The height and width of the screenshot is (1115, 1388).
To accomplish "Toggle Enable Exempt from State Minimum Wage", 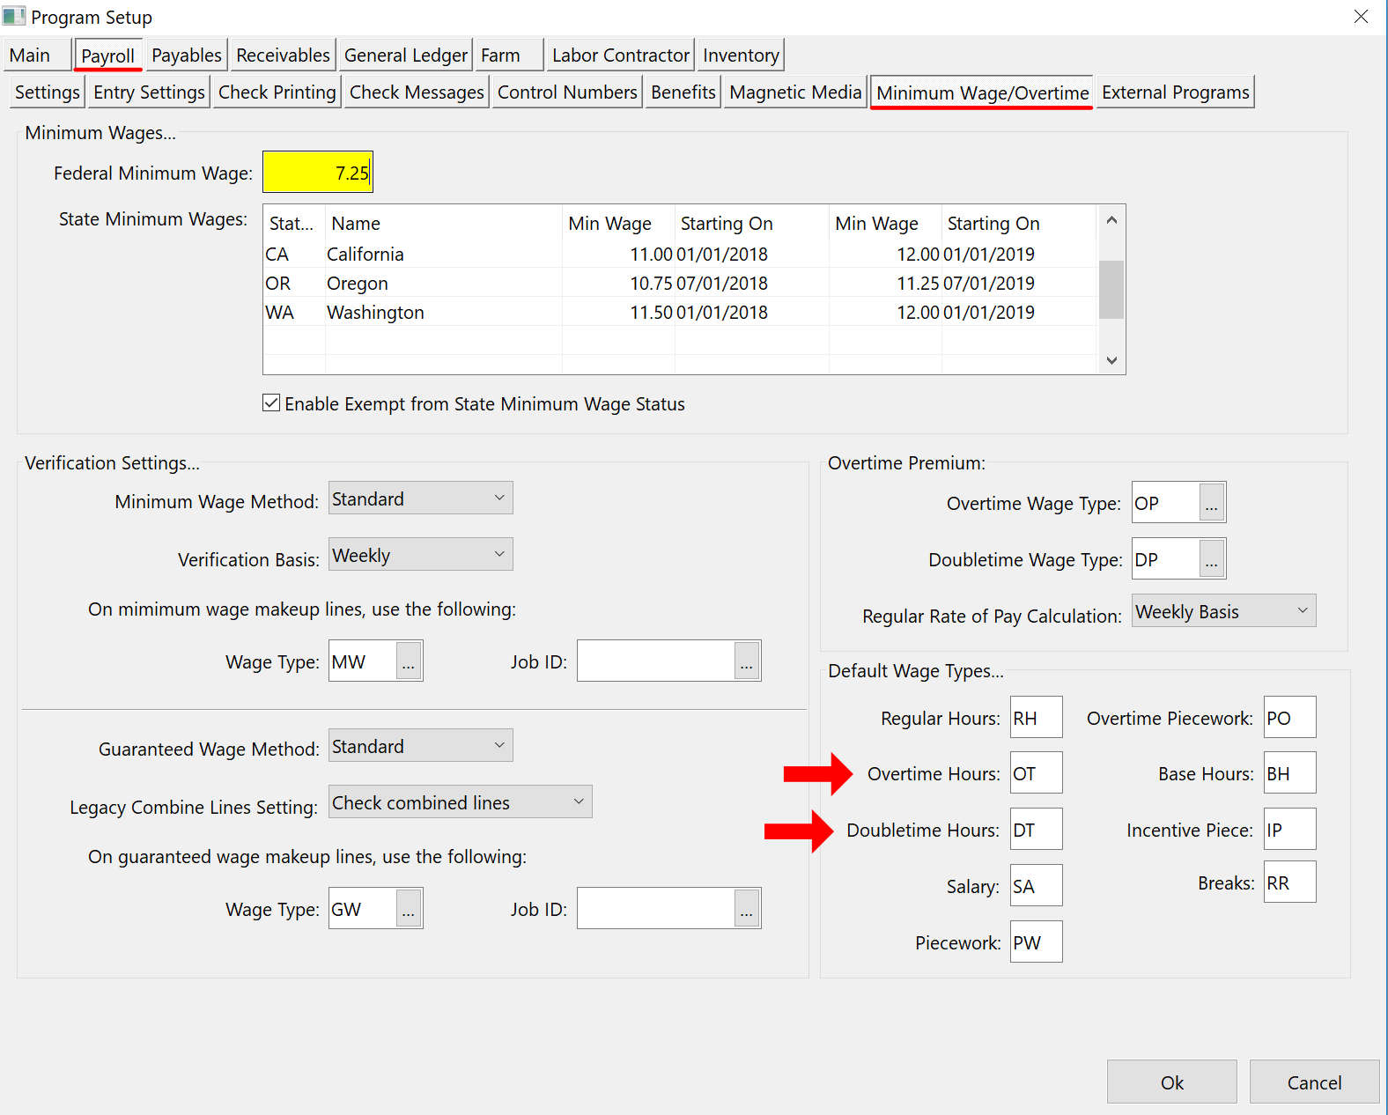I will click(x=272, y=403).
